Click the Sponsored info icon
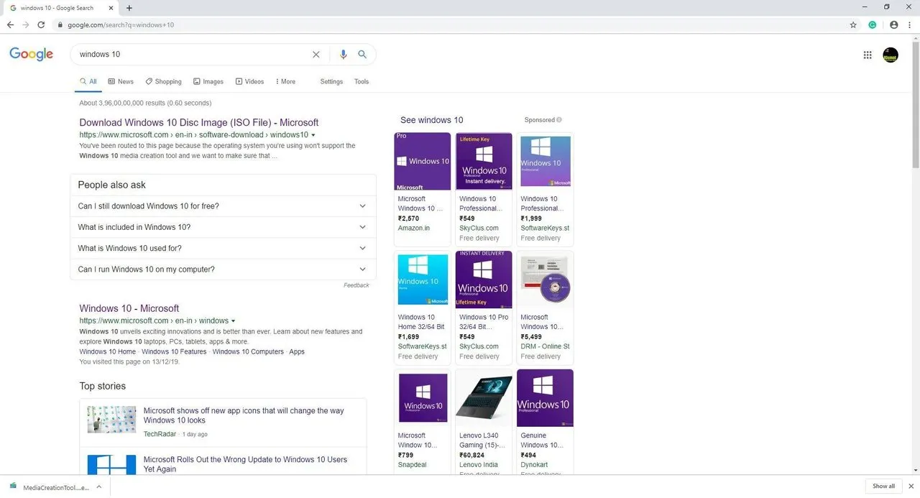This screenshot has height=498, width=920. pyautogui.click(x=559, y=120)
